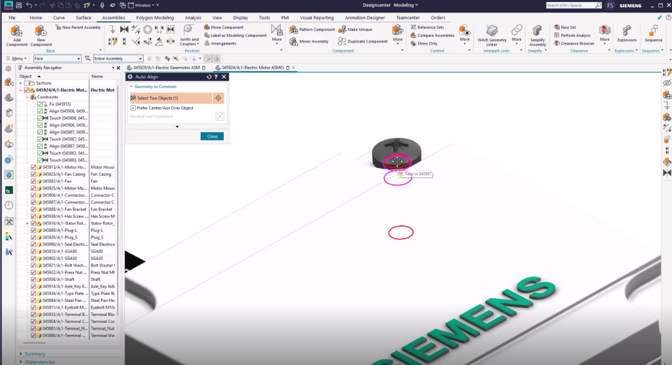This screenshot has height=365, width=672.
Task: Switch to the Electric Gearmotor ASM tab
Action: coord(167,68)
